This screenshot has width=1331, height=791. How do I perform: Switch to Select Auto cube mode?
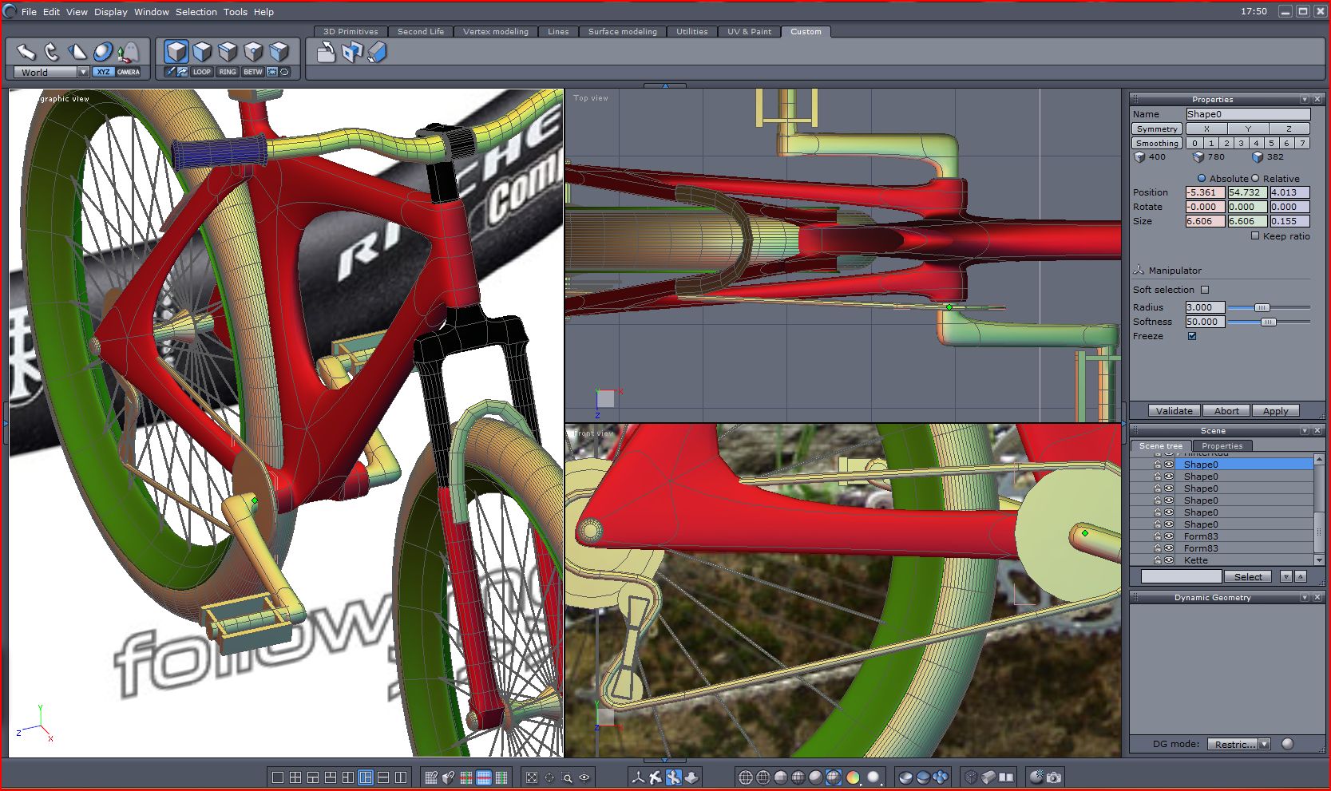point(279,52)
